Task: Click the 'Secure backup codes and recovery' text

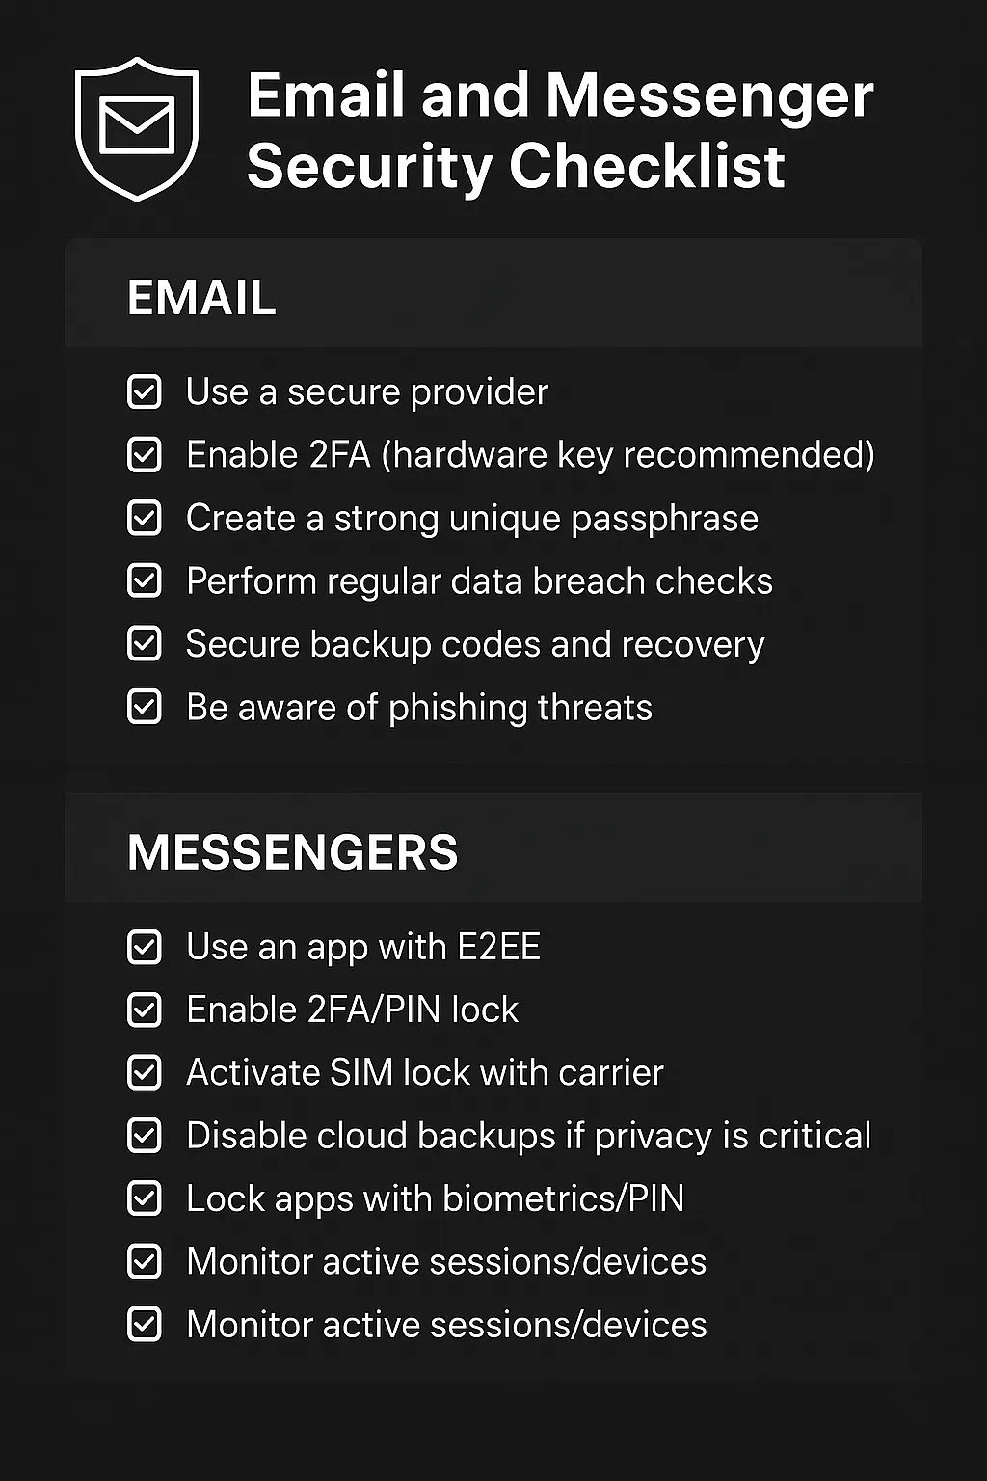Action: pyautogui.click(x=475, y=644)
